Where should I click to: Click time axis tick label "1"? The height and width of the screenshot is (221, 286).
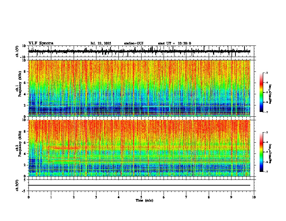51,197
